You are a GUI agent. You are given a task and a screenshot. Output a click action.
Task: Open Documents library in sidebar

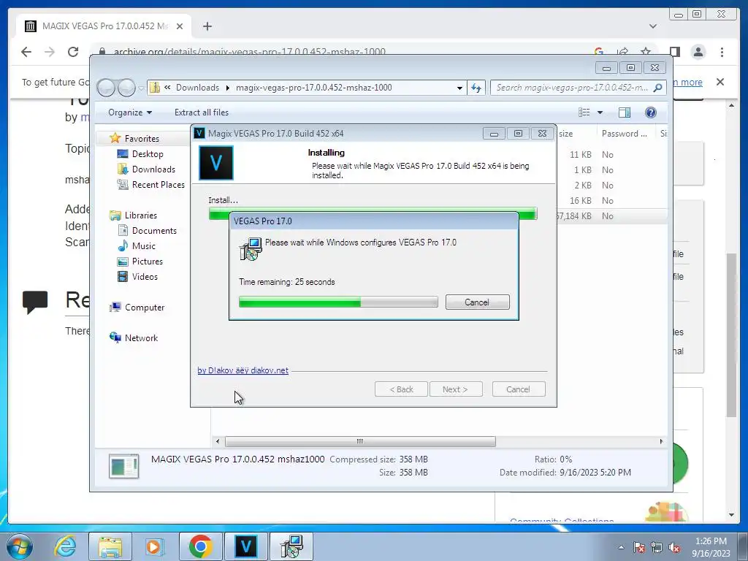154,230
